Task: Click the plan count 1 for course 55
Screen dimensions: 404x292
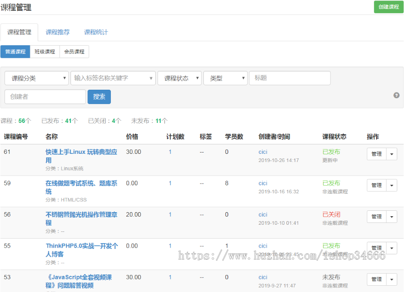Action: [170, 246]
